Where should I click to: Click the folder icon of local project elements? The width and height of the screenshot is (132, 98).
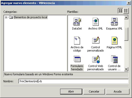click(x=11, y=17)
